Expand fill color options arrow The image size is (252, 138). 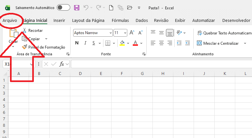coord(128,43)
